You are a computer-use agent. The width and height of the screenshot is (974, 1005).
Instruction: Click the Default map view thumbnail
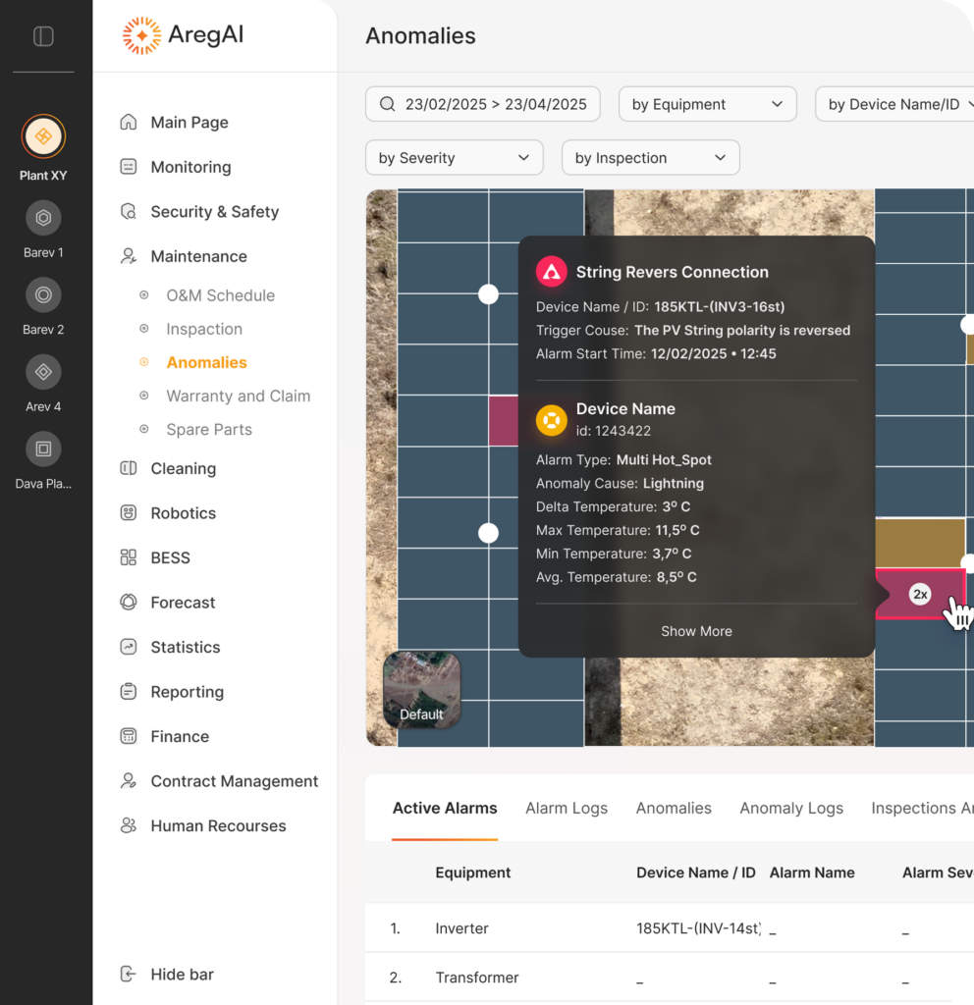tap(421, 688)
